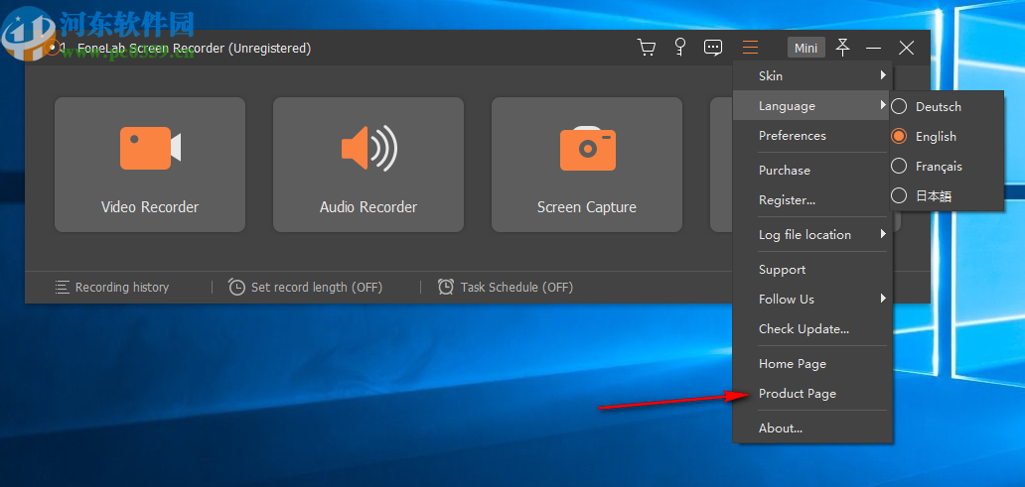Click the orange camcorder icon
Screen dimensions: 1025x487
coord(150,148)
